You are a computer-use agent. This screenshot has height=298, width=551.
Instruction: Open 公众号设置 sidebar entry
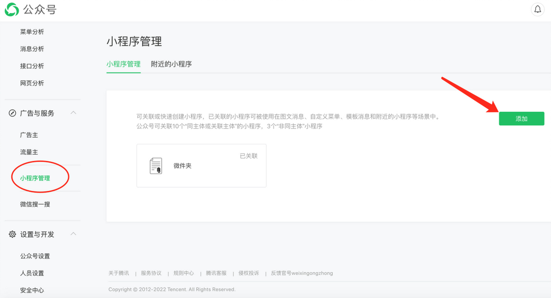point(35,256)
